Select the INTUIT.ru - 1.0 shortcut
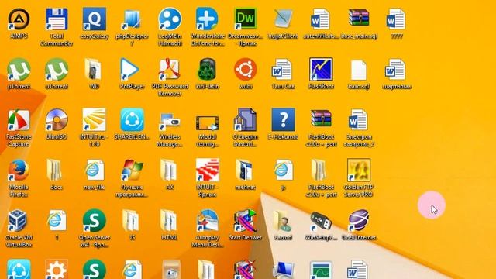Image resolution: width=496 pixels, height=279 pixels. point(95,120)
